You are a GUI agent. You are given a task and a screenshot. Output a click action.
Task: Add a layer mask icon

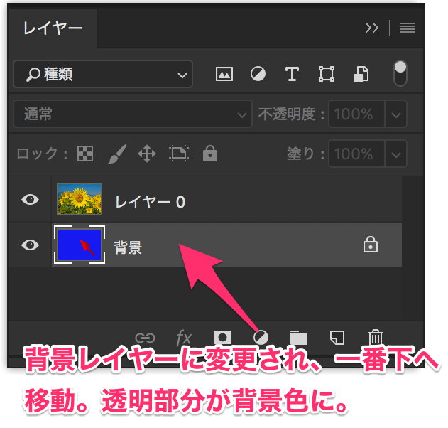(x=222, y=338)
